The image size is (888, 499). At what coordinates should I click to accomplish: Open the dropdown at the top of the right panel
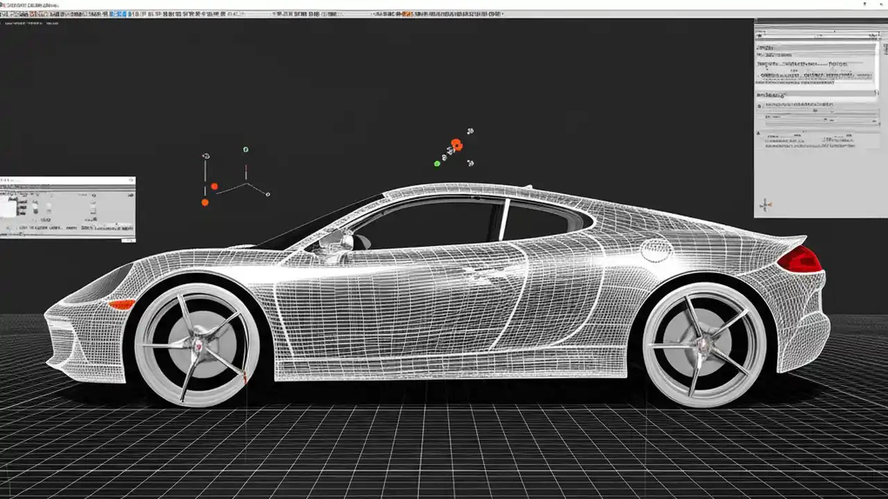[x=815, y=35]
